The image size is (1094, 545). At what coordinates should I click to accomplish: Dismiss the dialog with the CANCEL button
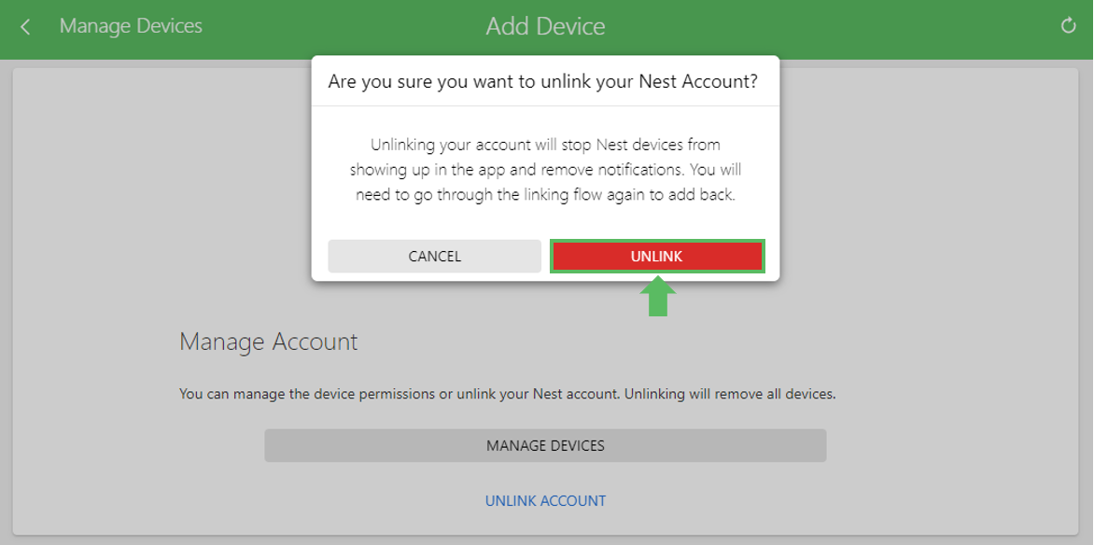435,256
